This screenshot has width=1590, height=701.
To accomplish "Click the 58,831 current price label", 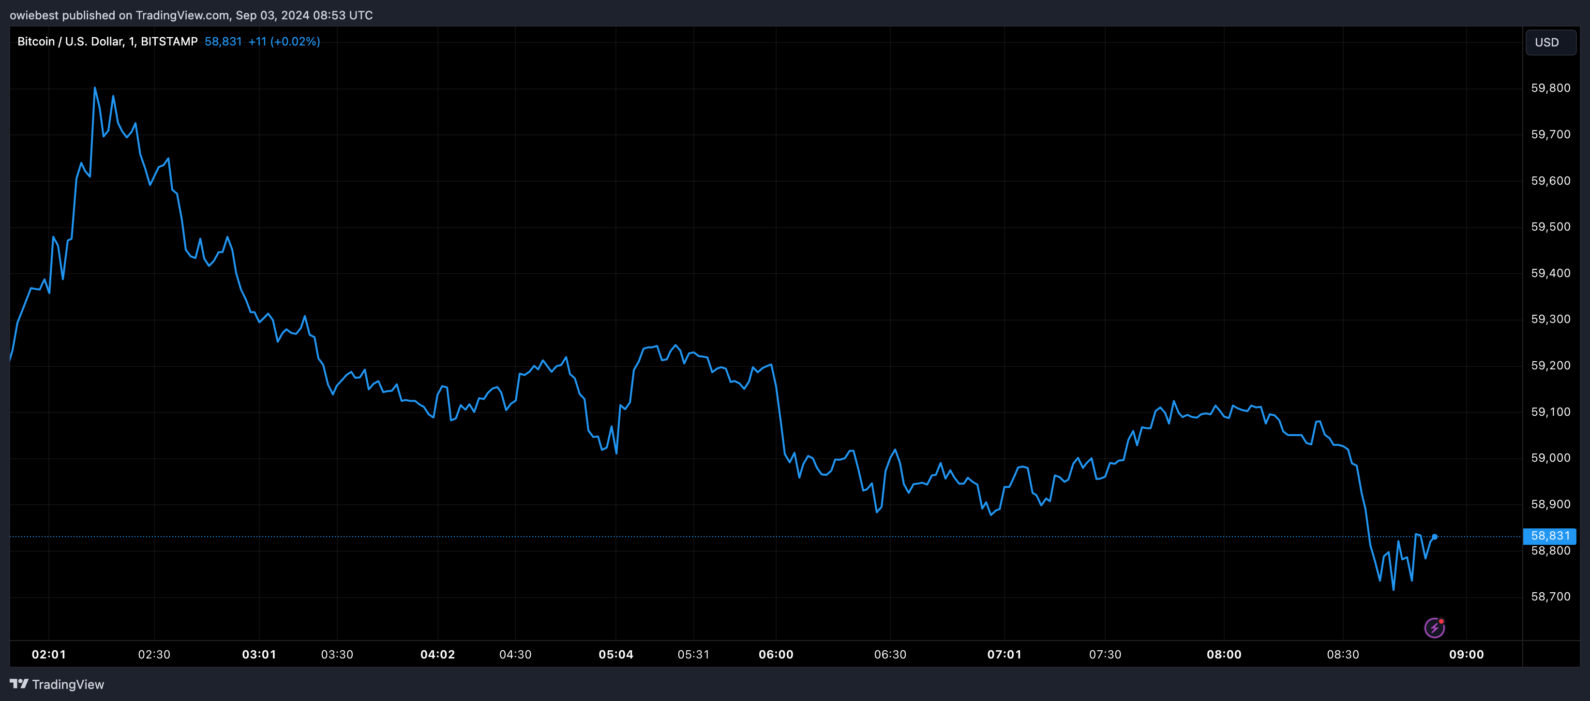I will coord(1549,536).
